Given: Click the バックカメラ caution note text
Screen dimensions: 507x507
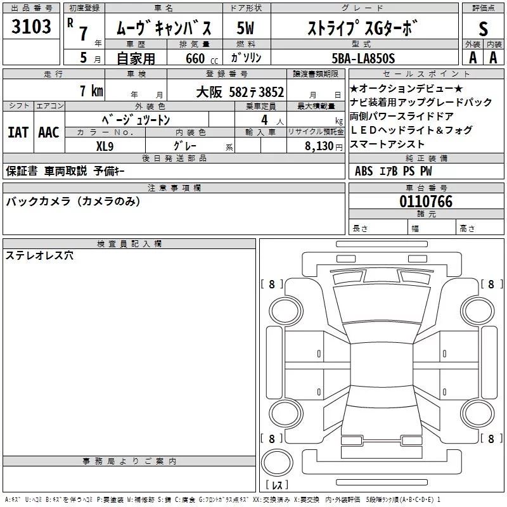Looking at the screenshot, I should 73,201.
